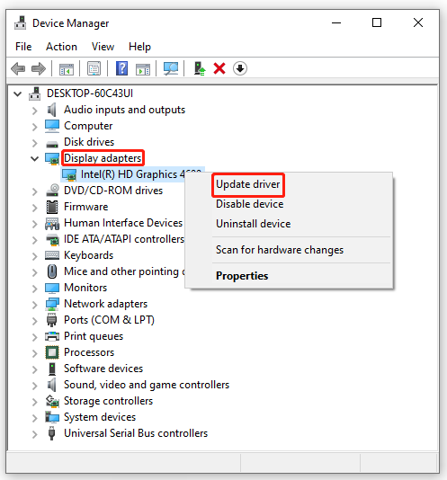Click the DVD/CD-ROM drives disc icon

pos(52,190)
